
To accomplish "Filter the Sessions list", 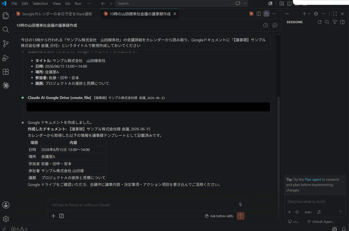I will pos(335,22).
